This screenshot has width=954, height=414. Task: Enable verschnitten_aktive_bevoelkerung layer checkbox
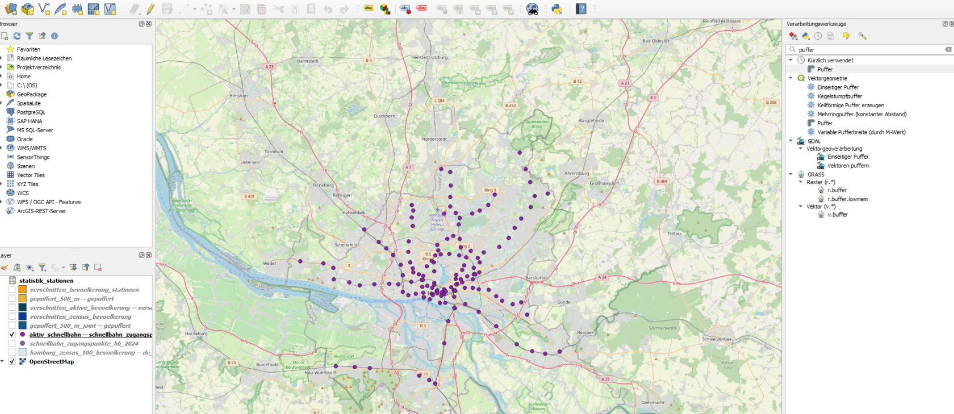(12, 307)
